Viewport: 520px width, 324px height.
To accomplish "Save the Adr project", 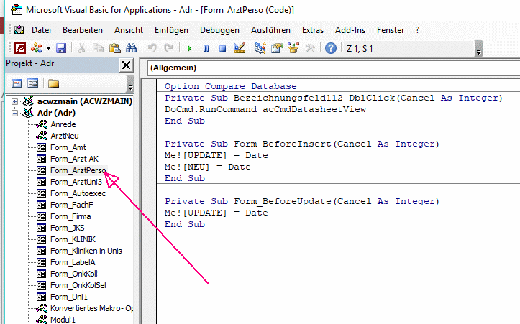I will (61, 48).
